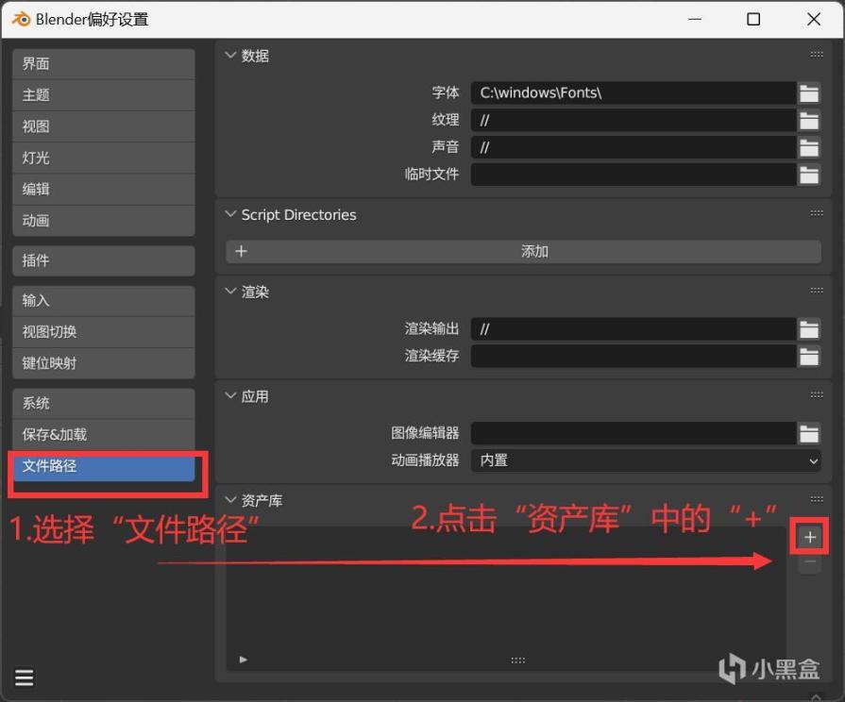845x702 pixels.
Task: Open folder browser for 渲染输出 path
Action: pos(809,329)
